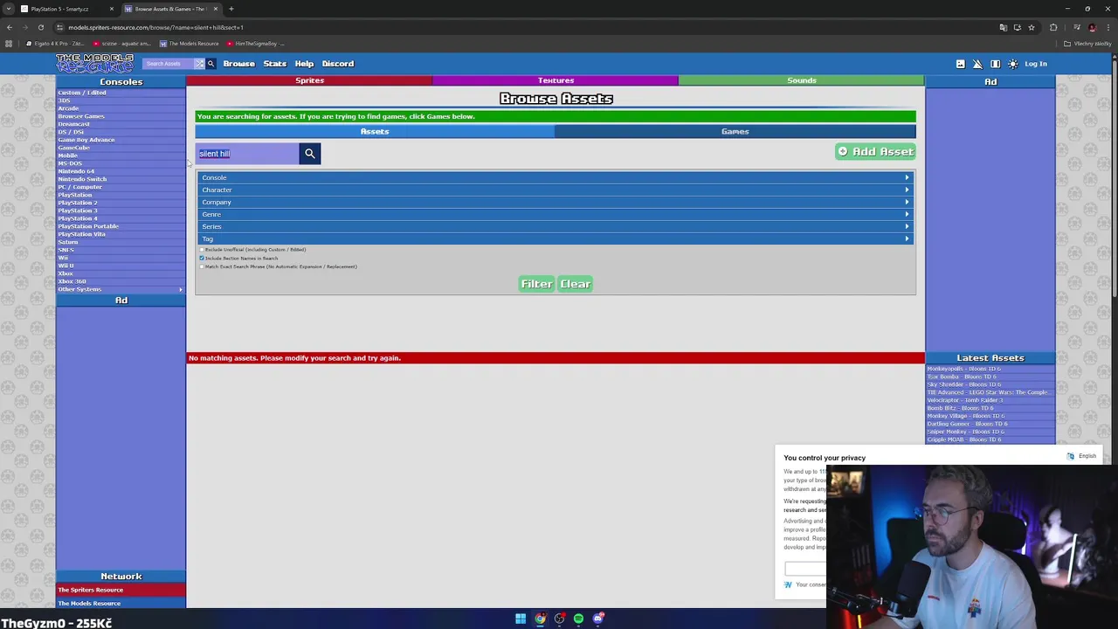The height and width of the screenshot is (629, 1118).
Task: Click the split-panel layout icon in site header
Action: [x=995, y=64]
